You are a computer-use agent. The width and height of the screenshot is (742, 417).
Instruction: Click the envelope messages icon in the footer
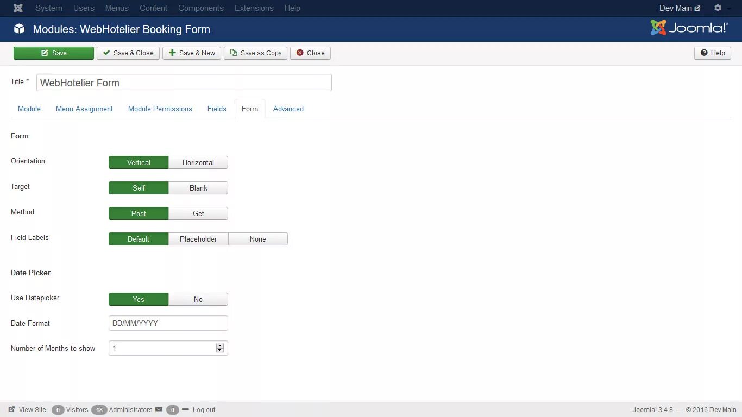(159, 409)
